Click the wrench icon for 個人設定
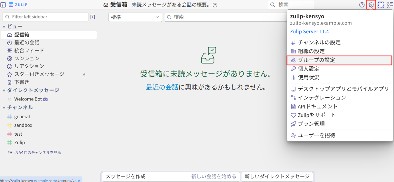This screenshot has width=394, height=182. tap(293, 69)
